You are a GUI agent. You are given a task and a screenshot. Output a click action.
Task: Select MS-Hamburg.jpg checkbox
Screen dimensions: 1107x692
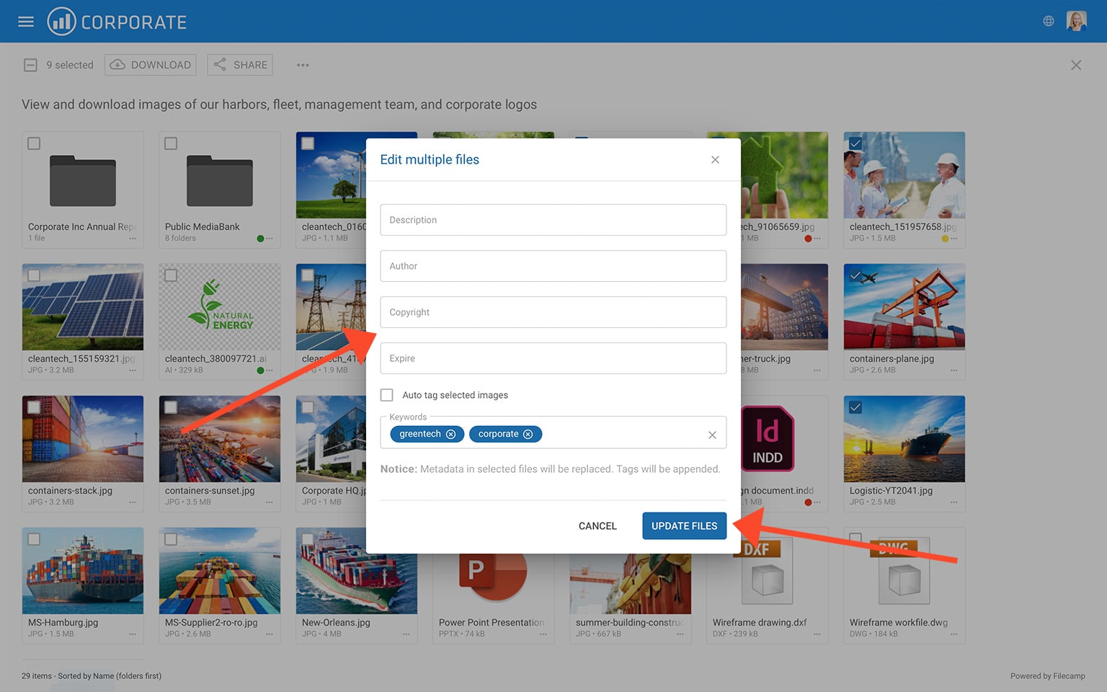coord(34,539)
